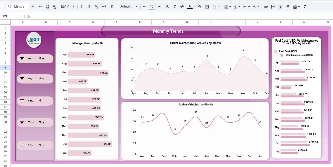Open the Default font dropdown
333x167 pixels.
pos(128,6)
